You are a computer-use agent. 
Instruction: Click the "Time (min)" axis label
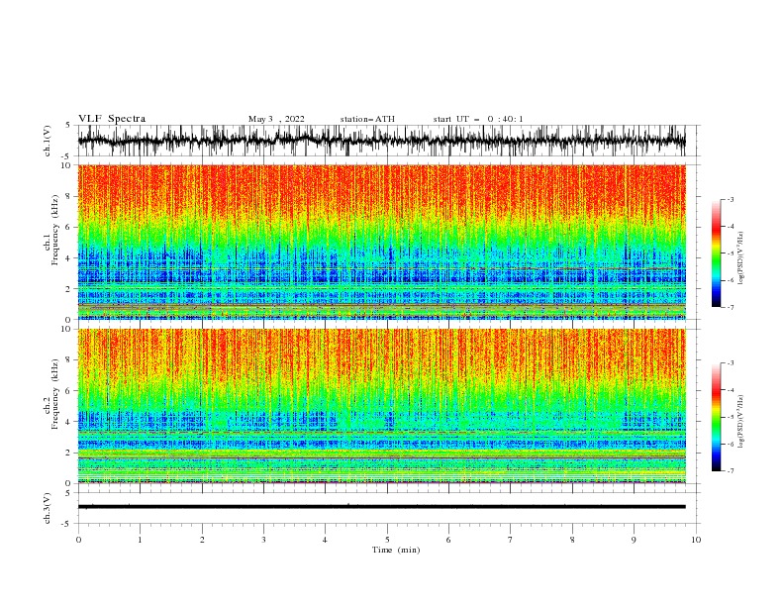[396, 550]
